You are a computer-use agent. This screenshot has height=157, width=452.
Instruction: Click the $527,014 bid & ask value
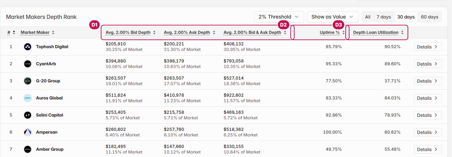pos(234,78)
